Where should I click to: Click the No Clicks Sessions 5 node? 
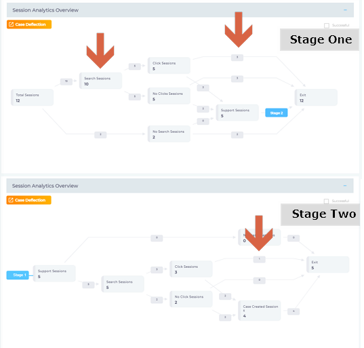tap(169, 96)
